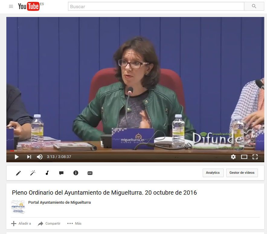
Task: Open the hamburger guide menu
Action: point(11,6)
